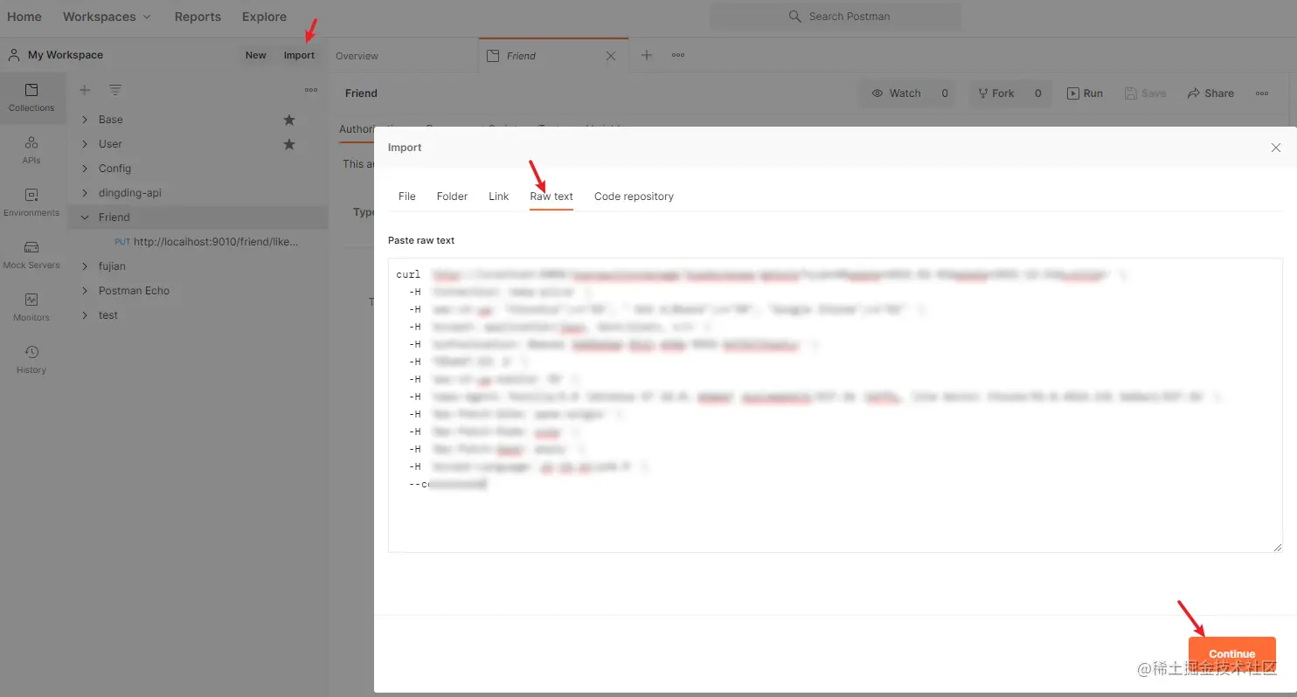The width and height of the screenshot is (1297, 697).
Task: Open the Workspaces dropdown
Action: click(x=107, y=17)
